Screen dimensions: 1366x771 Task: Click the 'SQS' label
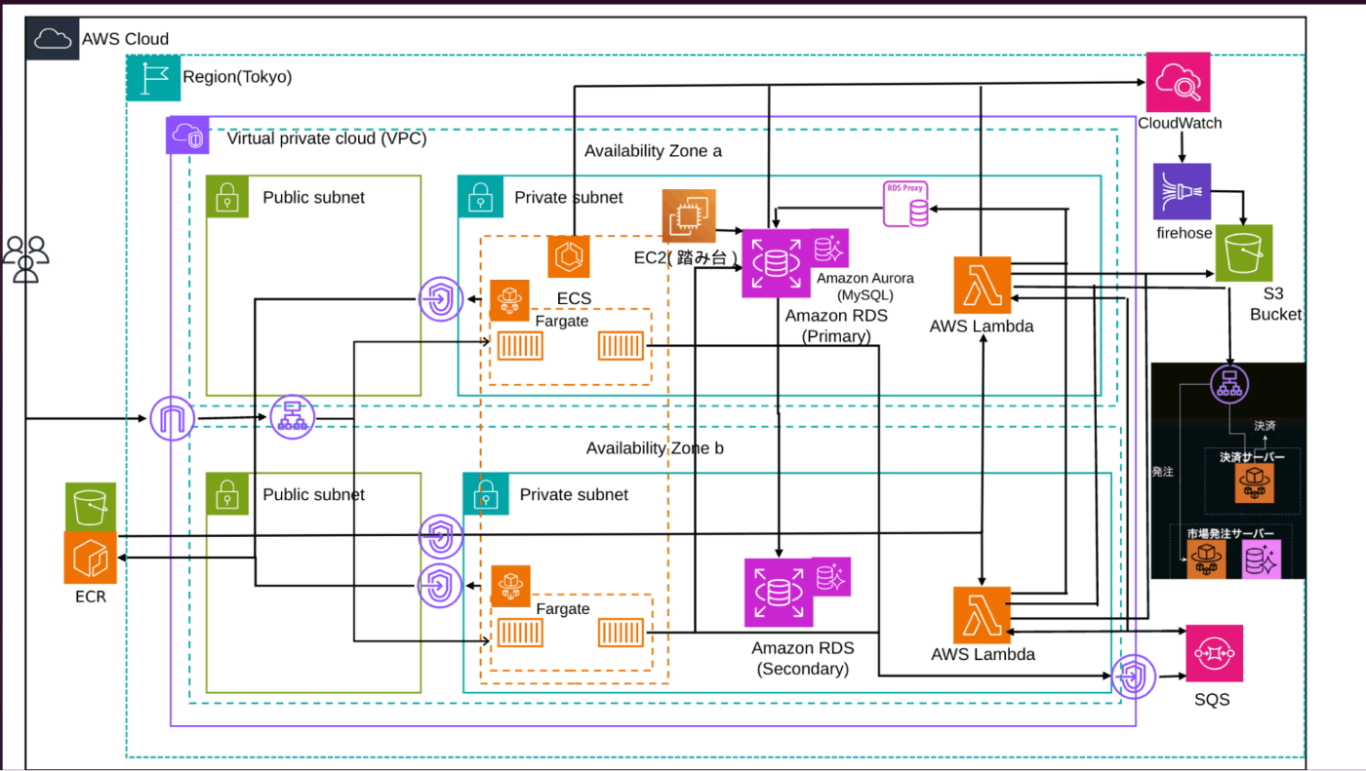[1212, 700]
